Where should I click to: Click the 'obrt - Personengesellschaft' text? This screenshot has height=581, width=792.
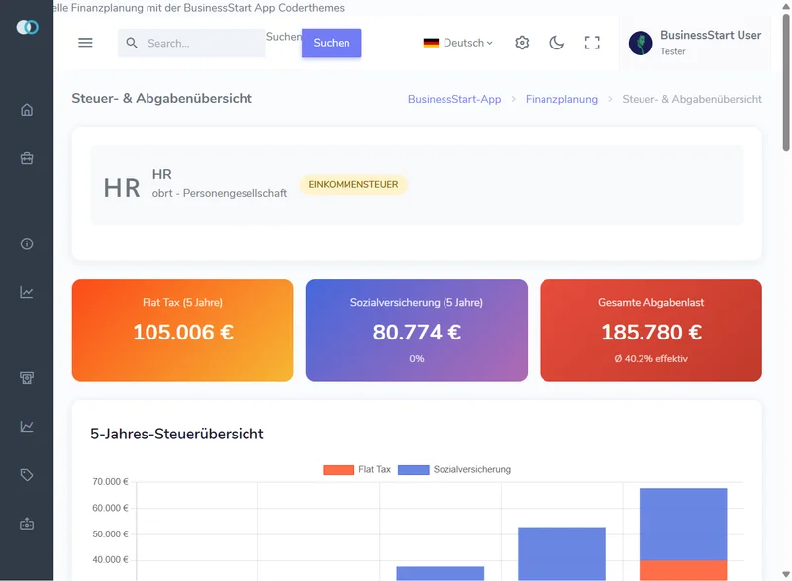[x=219, y=193]
